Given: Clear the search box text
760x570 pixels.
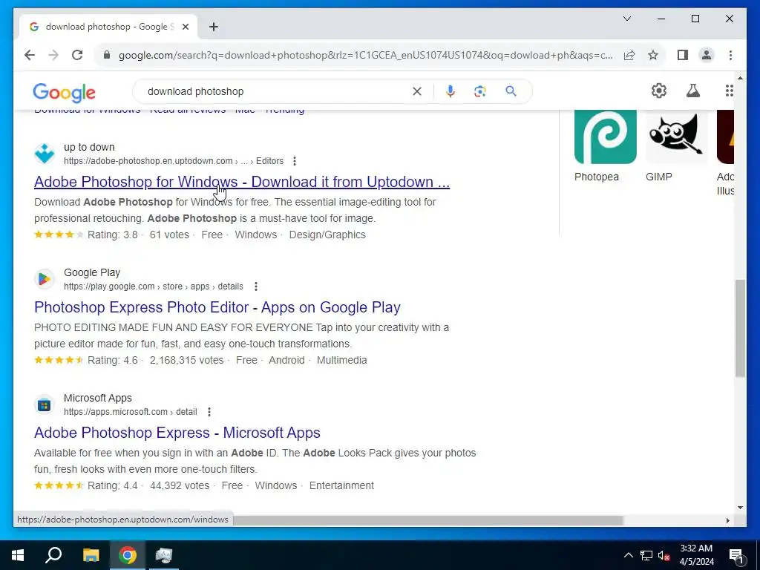Looking at the screenshot, I should [417, 91].
